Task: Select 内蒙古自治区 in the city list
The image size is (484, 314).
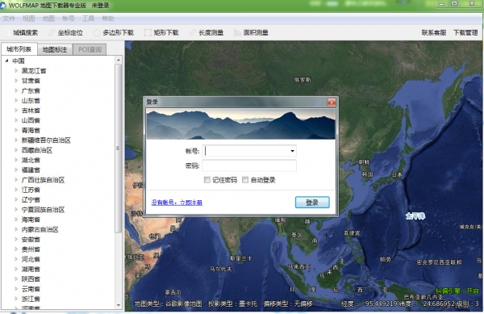Action: (40, 229)
